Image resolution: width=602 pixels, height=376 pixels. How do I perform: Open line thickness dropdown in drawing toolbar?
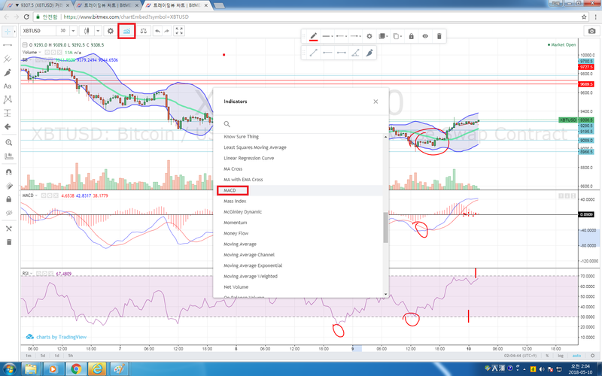pos(327,36)
